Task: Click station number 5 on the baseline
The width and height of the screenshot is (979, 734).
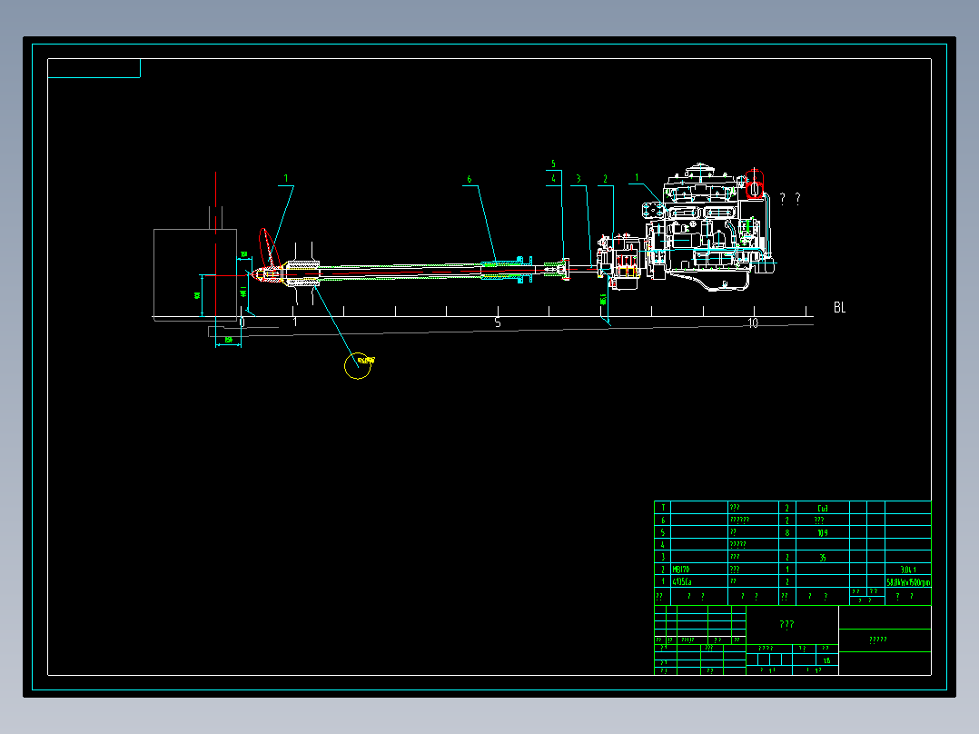Action: pos(498,323)
